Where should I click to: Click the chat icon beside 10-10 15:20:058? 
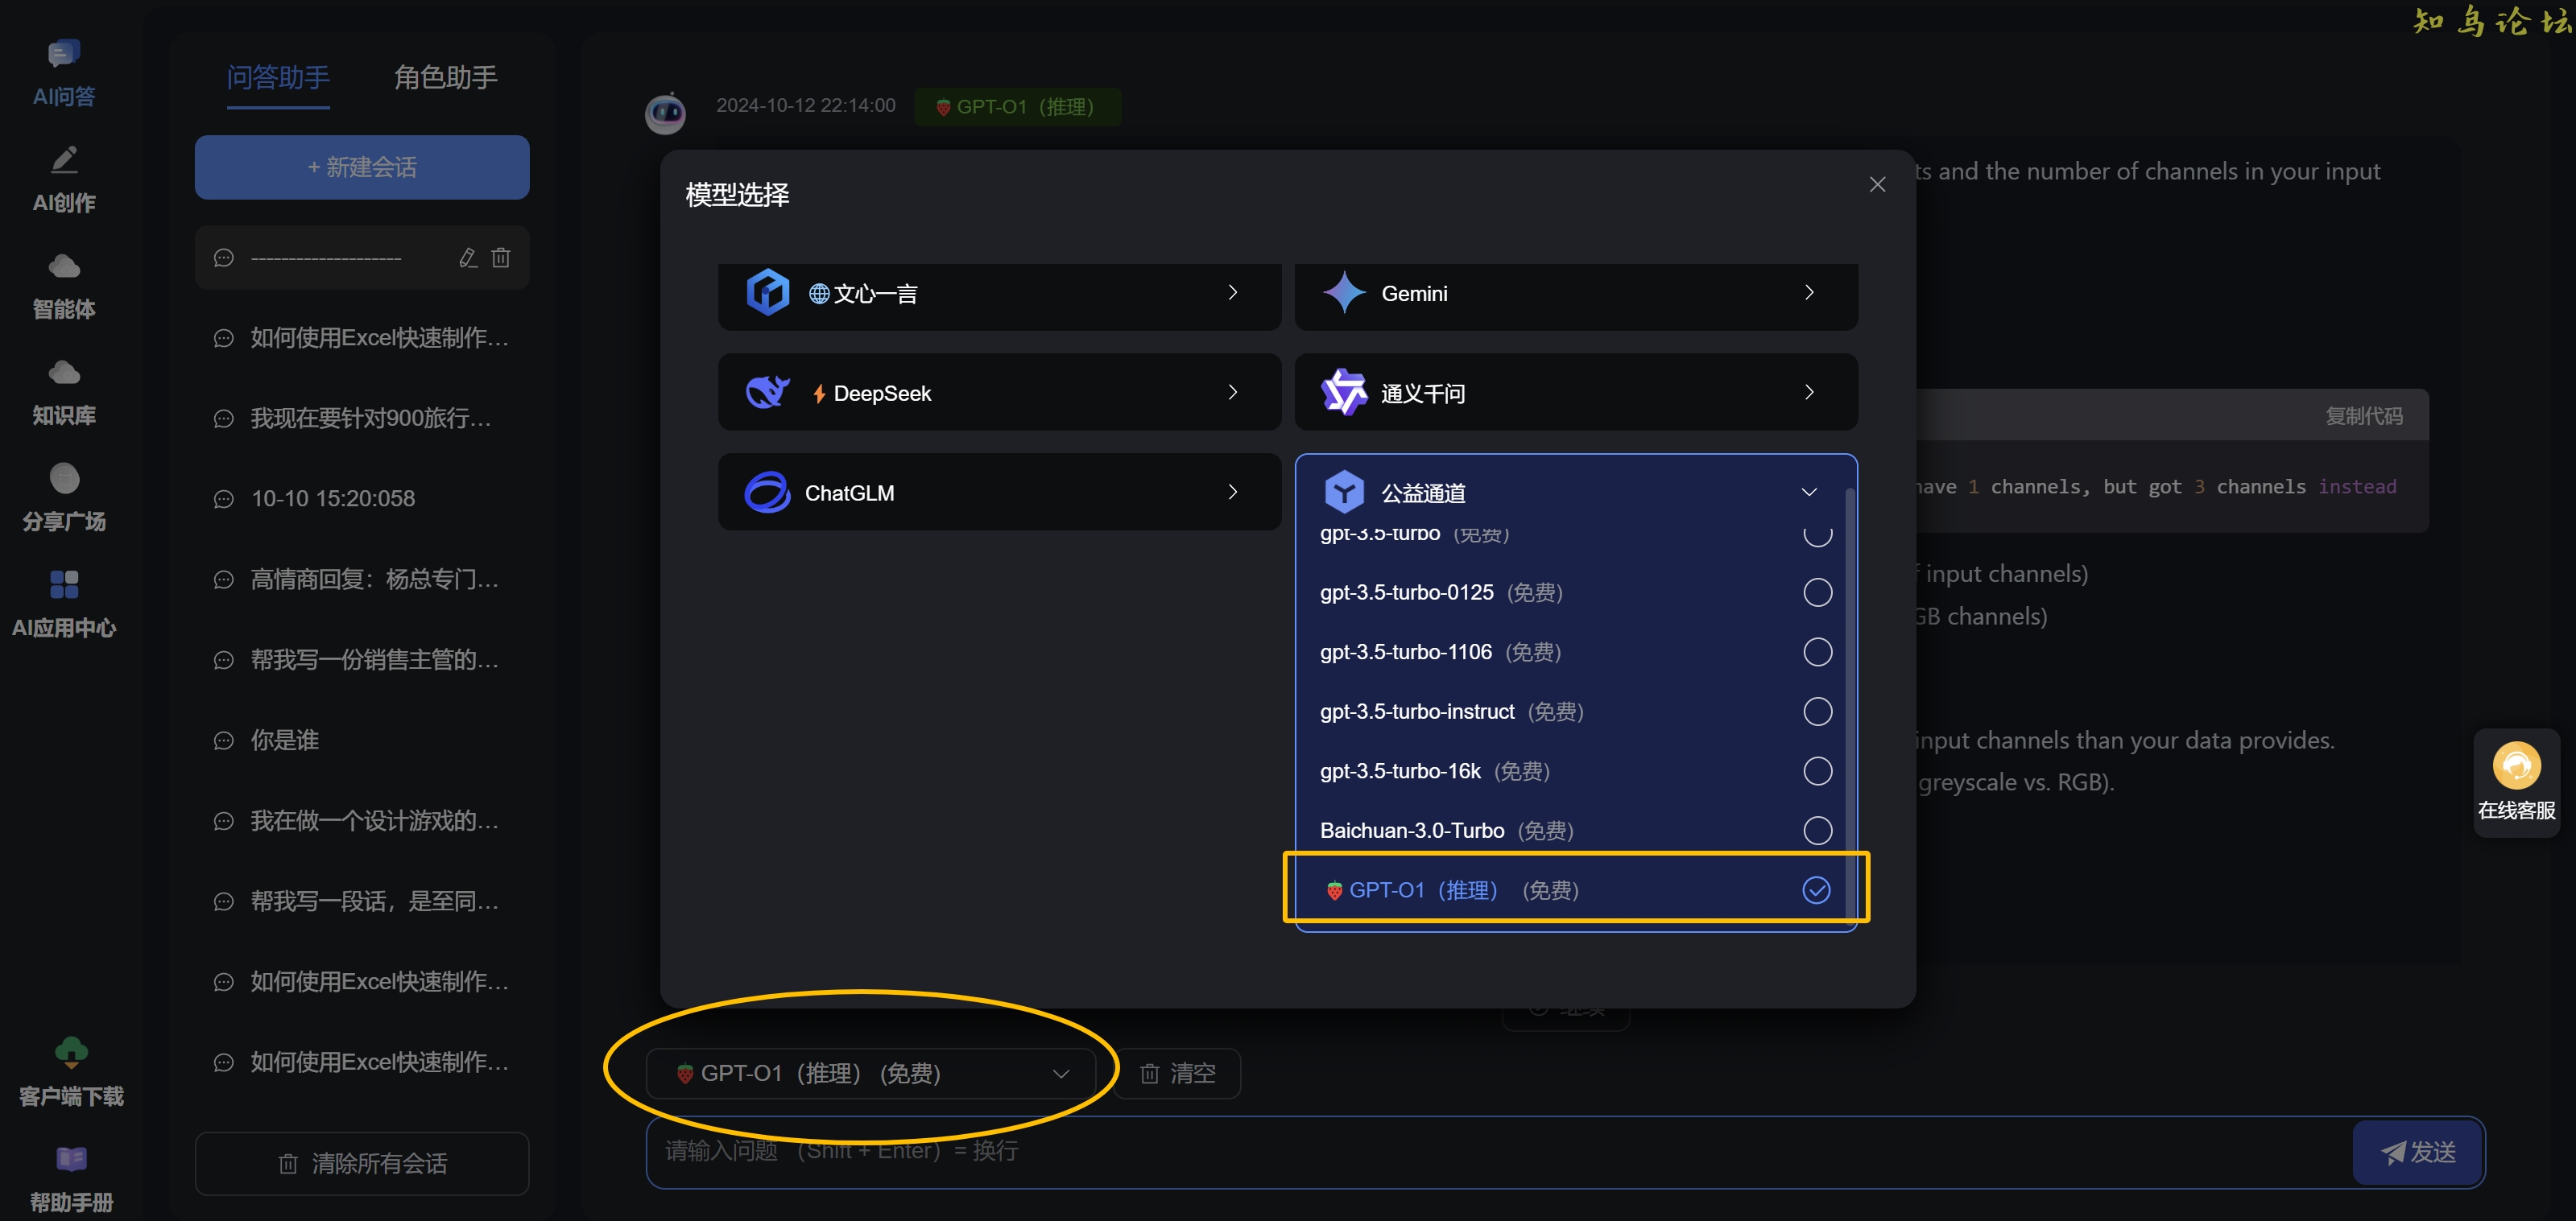[224, 498]
